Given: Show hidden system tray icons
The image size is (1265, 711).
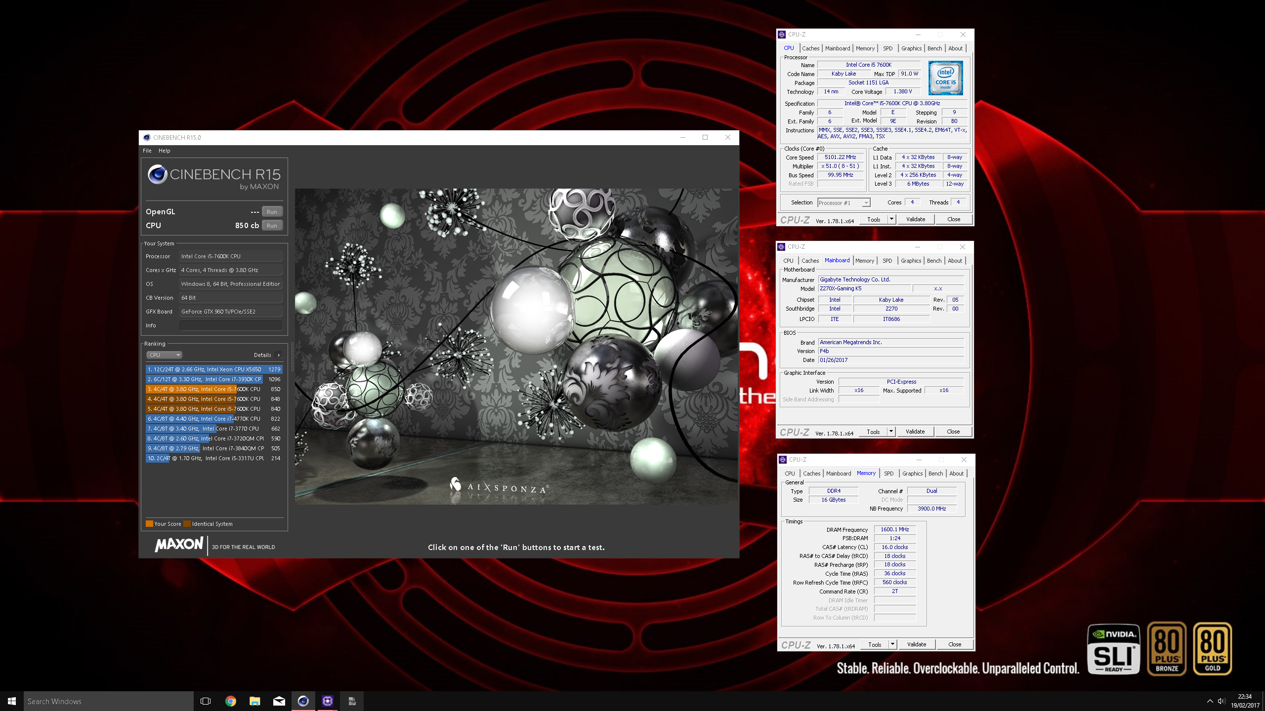Looking at the screenshot, I should 1210,701.
